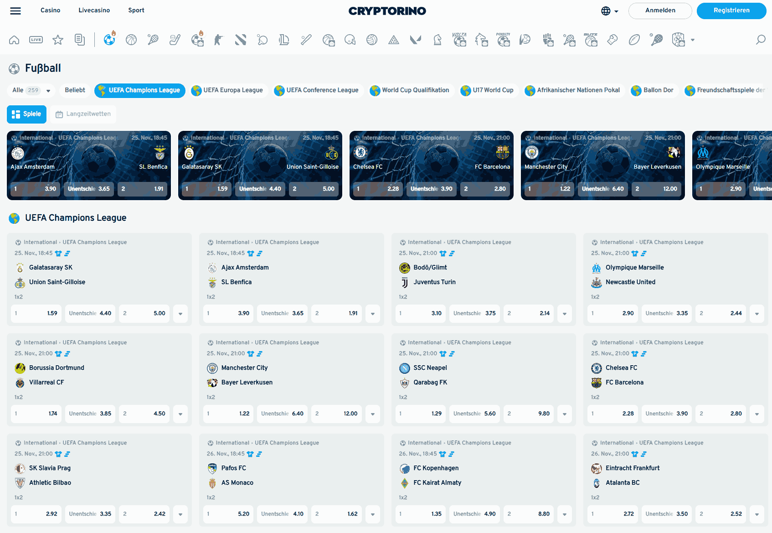The height and width of the screenshot is (533, 772).
Task: Click the Anmelden button
Action: click(x=660, y=10)
